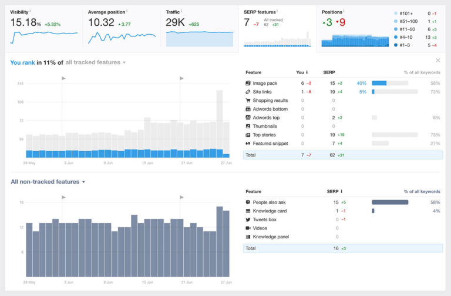451x296 pixels.
Task: Switch to the Visibility metric tab
Action: click(44, 26)
